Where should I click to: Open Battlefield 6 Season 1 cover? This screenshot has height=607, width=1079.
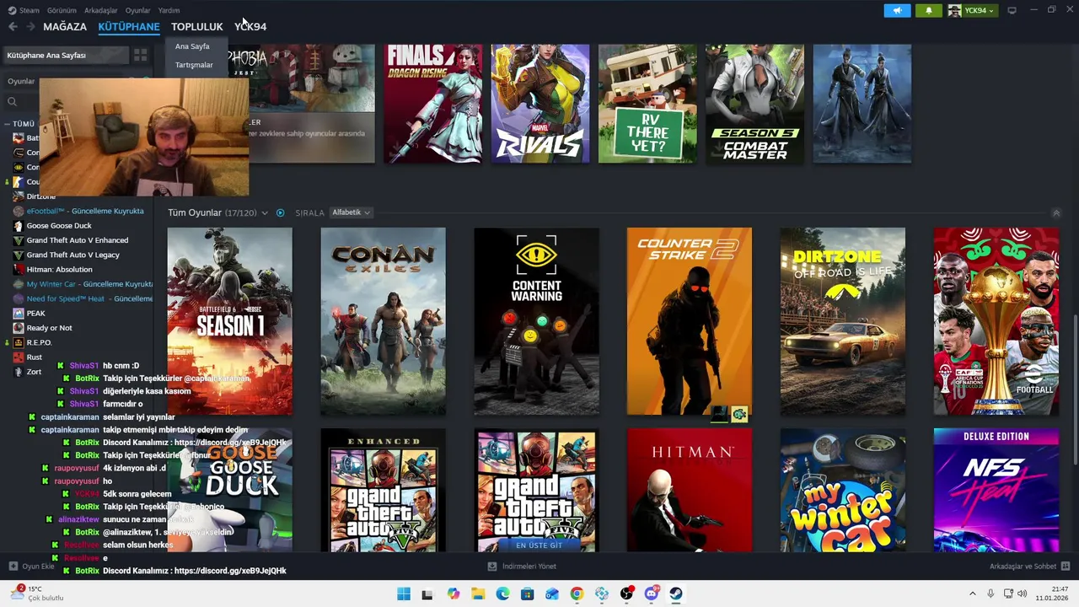click(230, 321)
